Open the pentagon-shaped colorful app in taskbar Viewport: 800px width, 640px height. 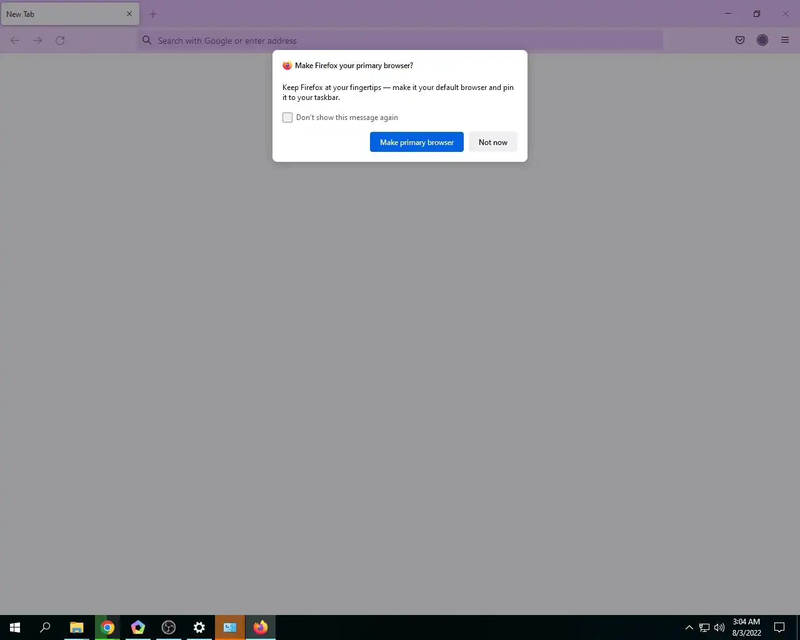138,627
